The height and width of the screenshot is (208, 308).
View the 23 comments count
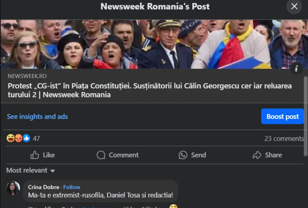point(284,139)
